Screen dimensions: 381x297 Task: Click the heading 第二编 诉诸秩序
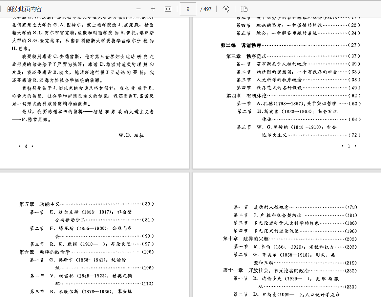coord(290,45)
